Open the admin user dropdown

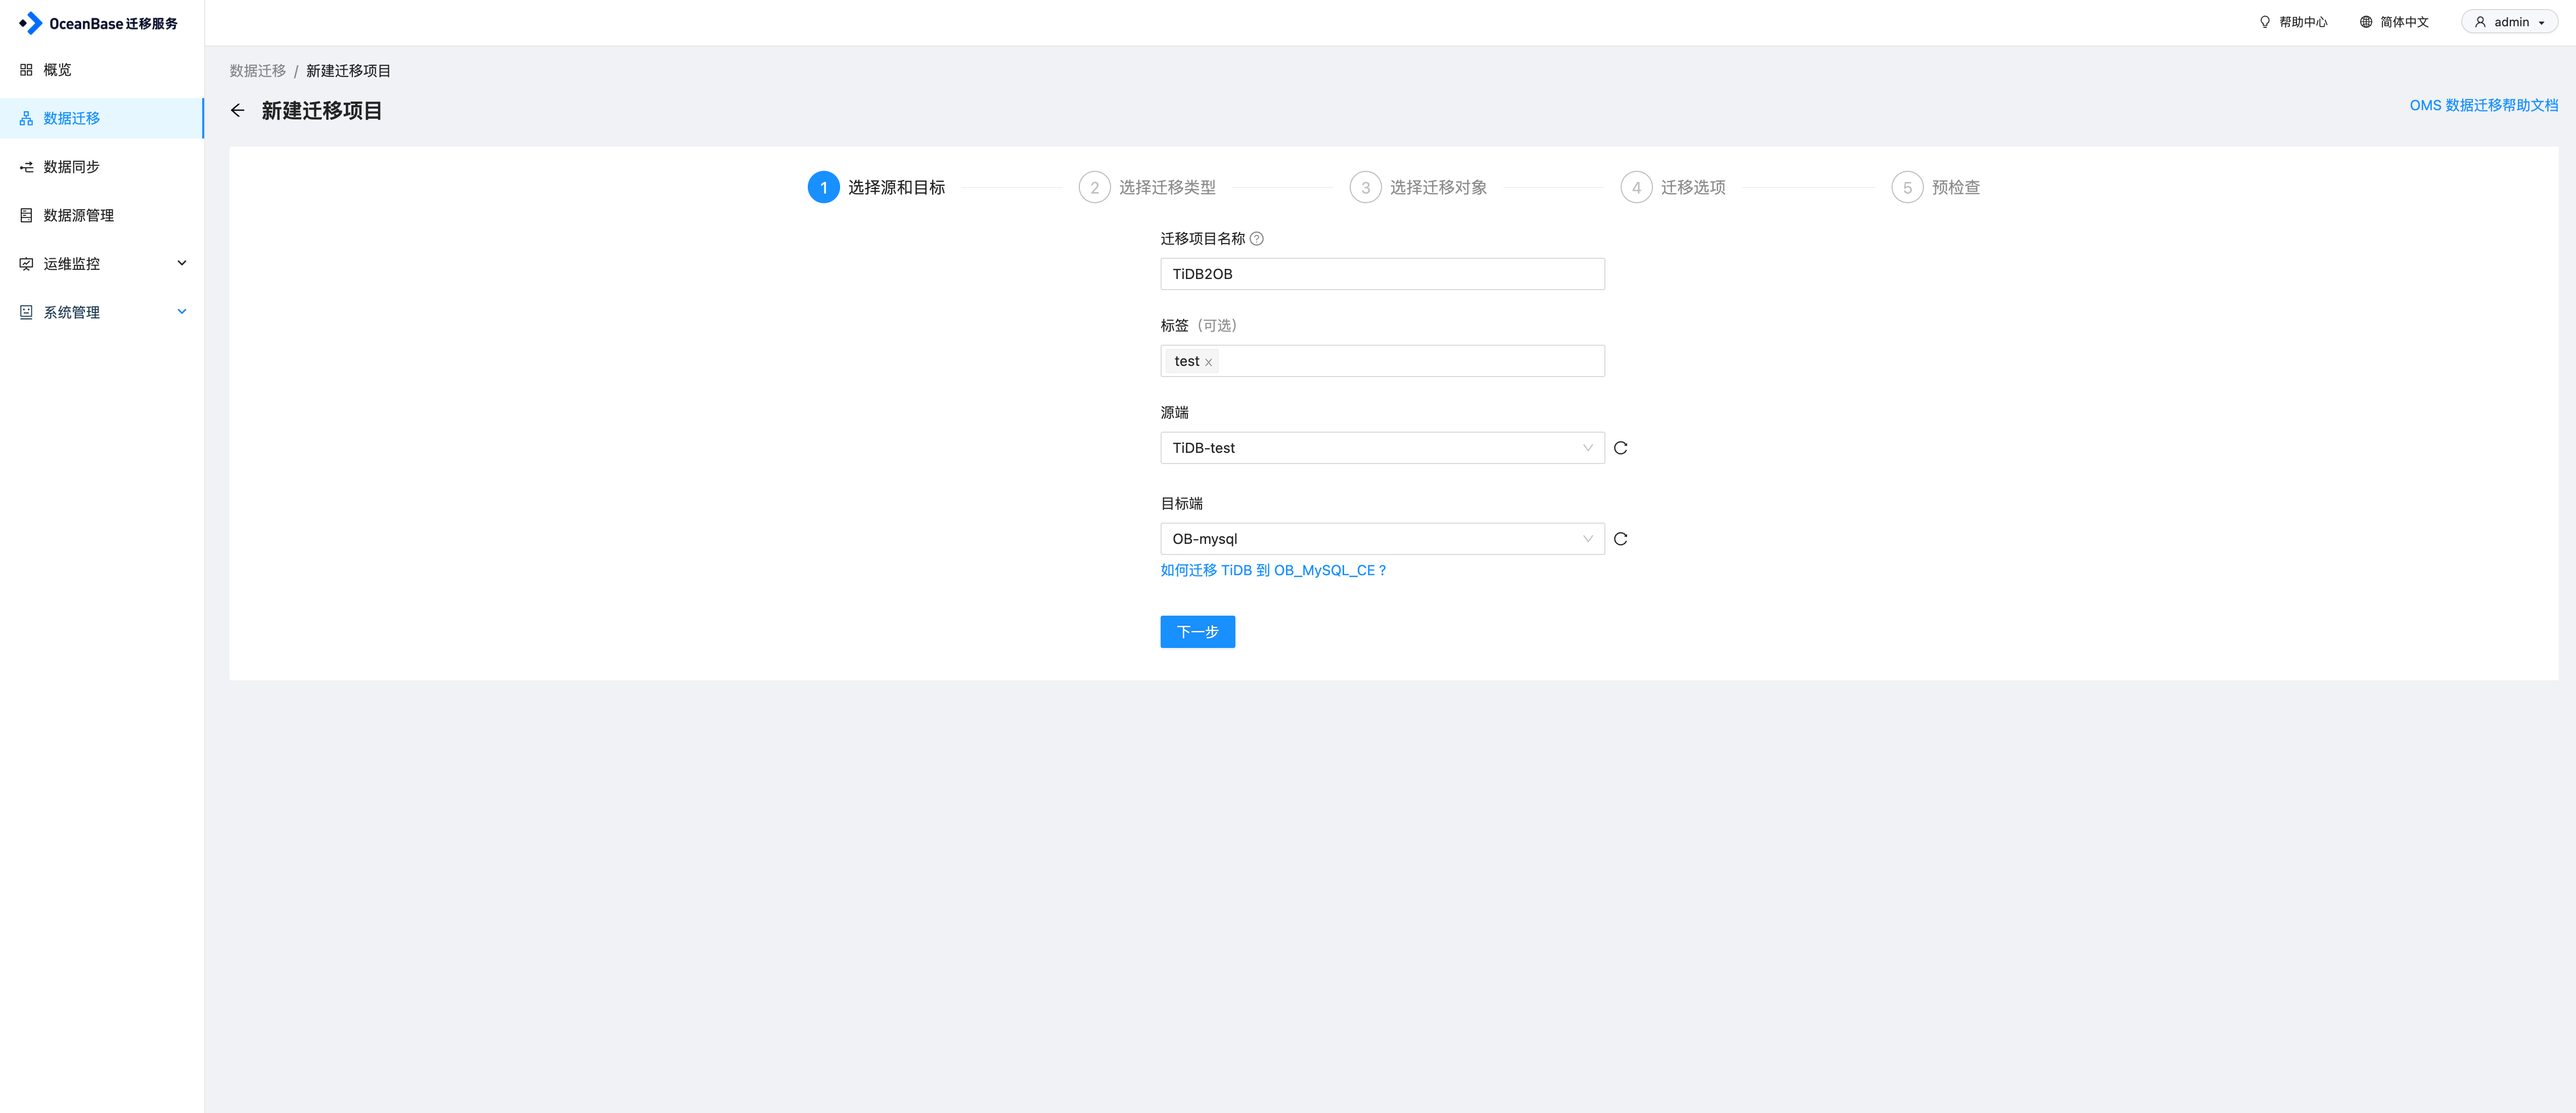point(2510,22)
